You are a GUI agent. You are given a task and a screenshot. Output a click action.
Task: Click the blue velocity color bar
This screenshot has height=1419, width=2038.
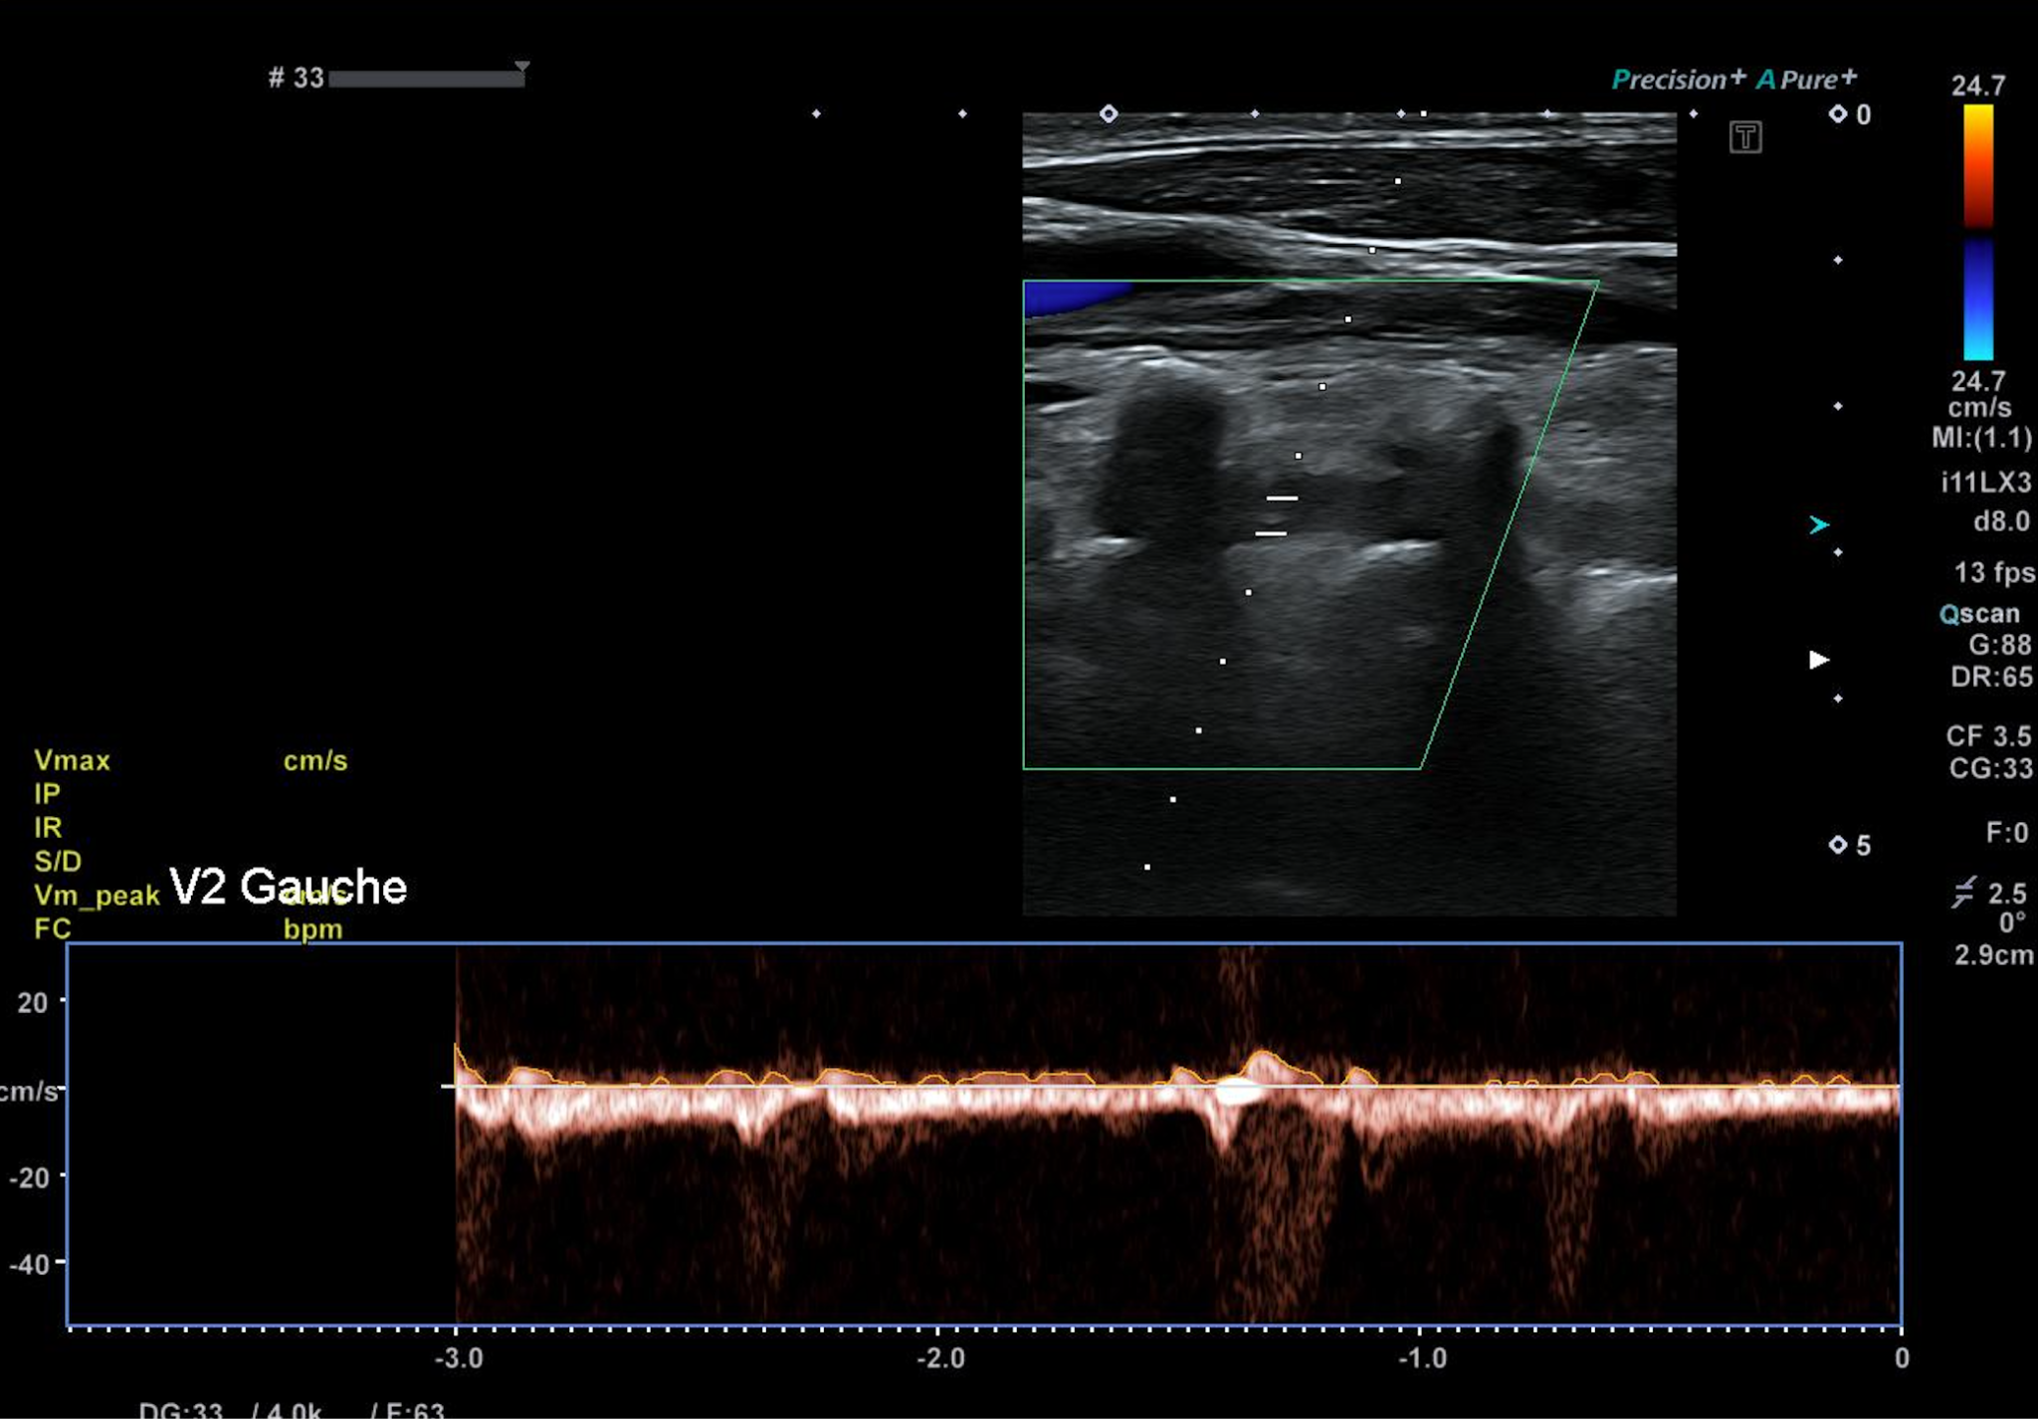click(1977, 298)
